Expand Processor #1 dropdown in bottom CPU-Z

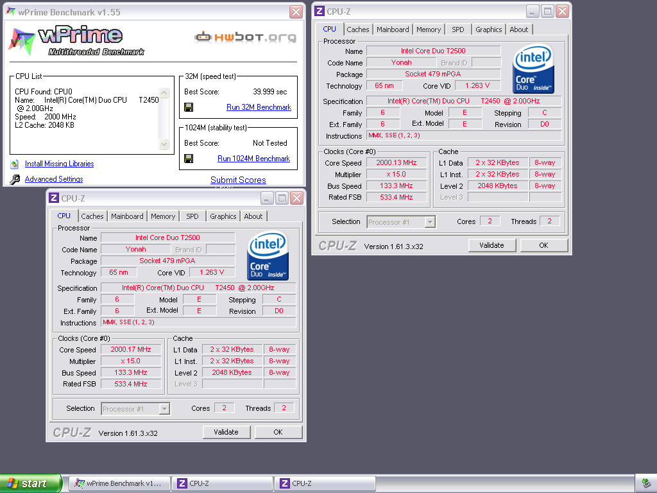tap(164, 409)
